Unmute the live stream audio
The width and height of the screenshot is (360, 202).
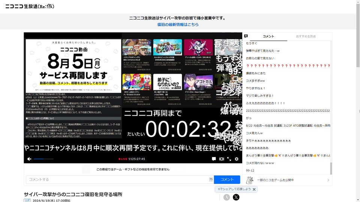29,159
